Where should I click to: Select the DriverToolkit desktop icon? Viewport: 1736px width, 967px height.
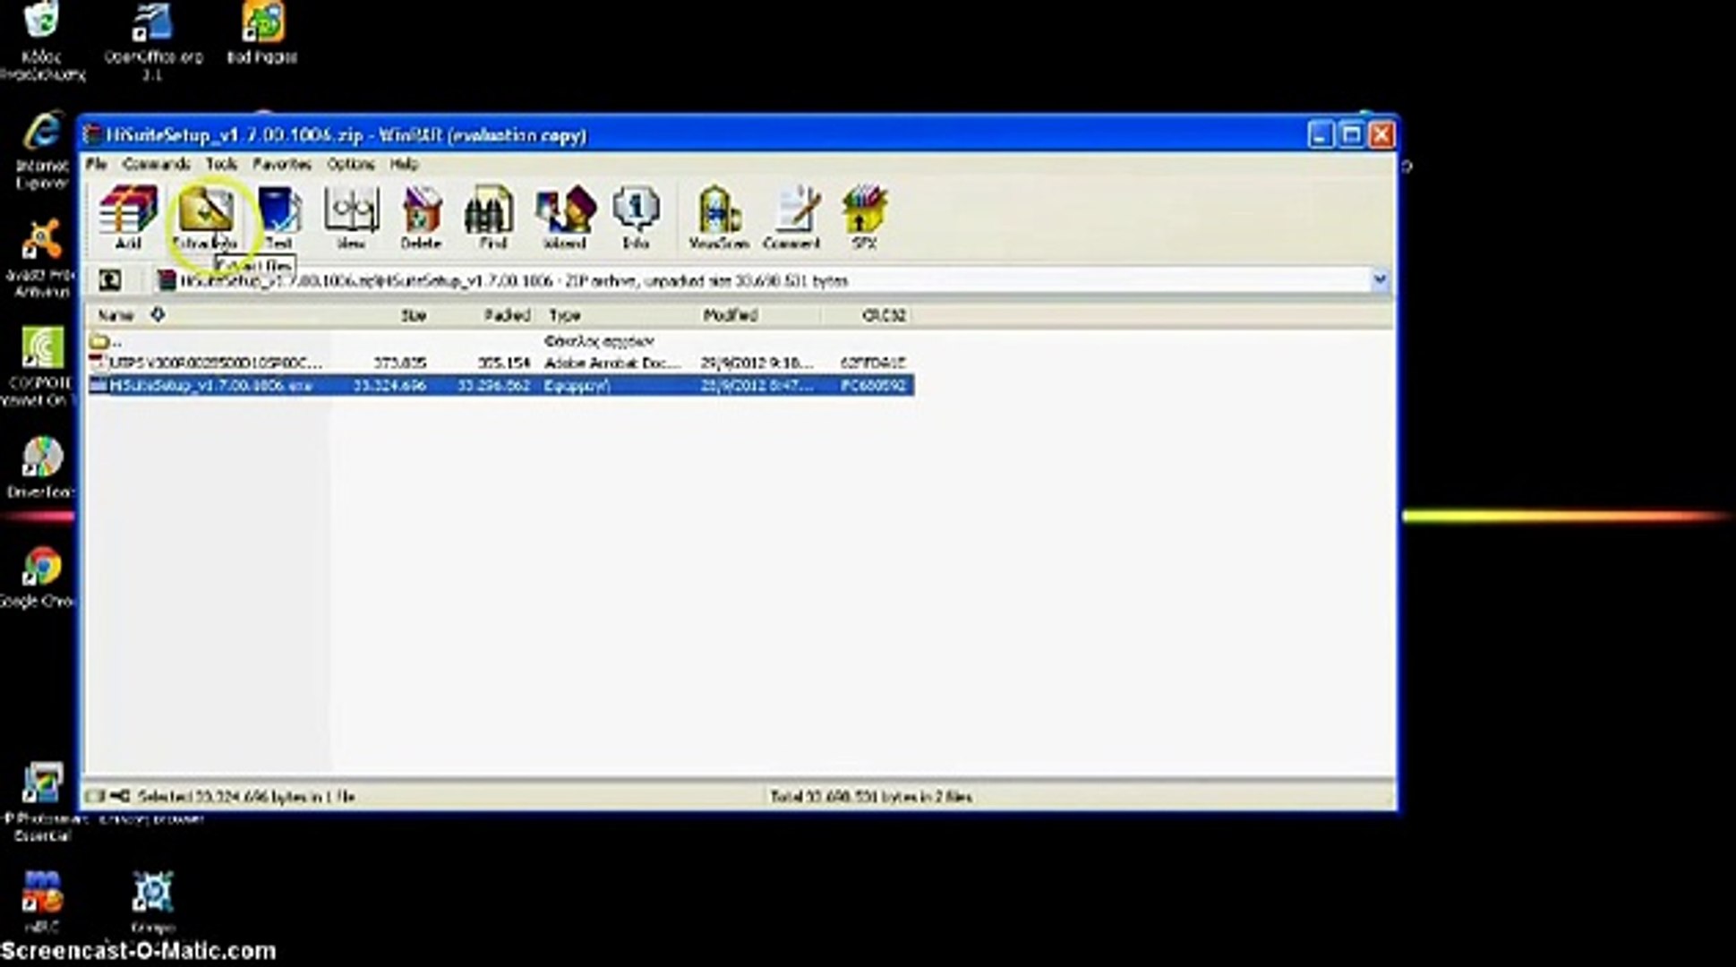point(39,467)
